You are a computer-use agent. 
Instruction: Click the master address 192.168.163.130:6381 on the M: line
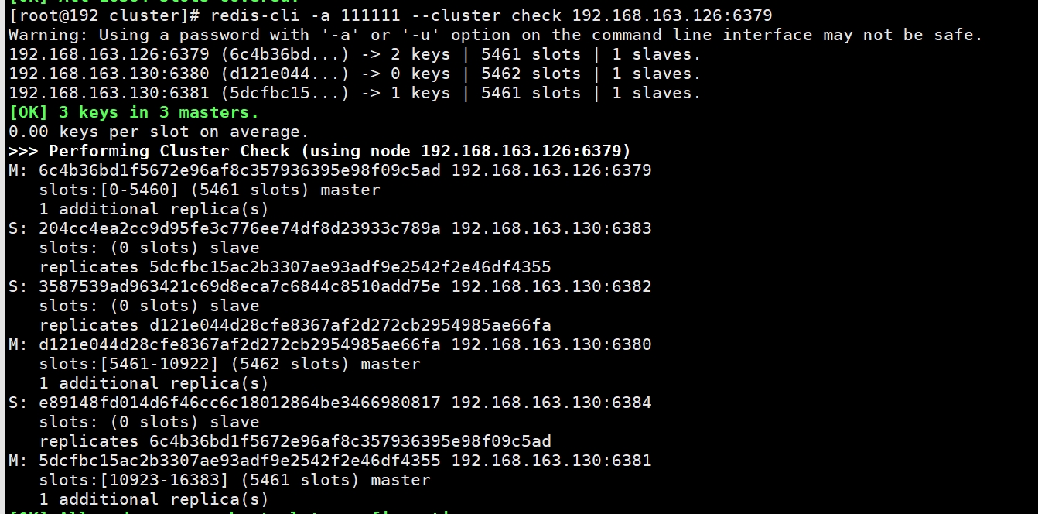pyautogui.click(x=551, y=461)
